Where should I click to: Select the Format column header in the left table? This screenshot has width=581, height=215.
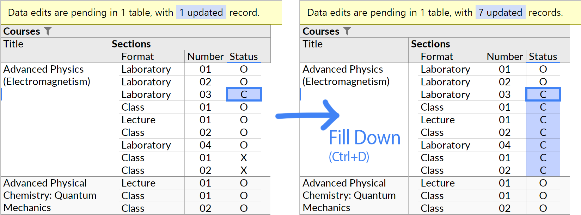[x=137, y=56]
